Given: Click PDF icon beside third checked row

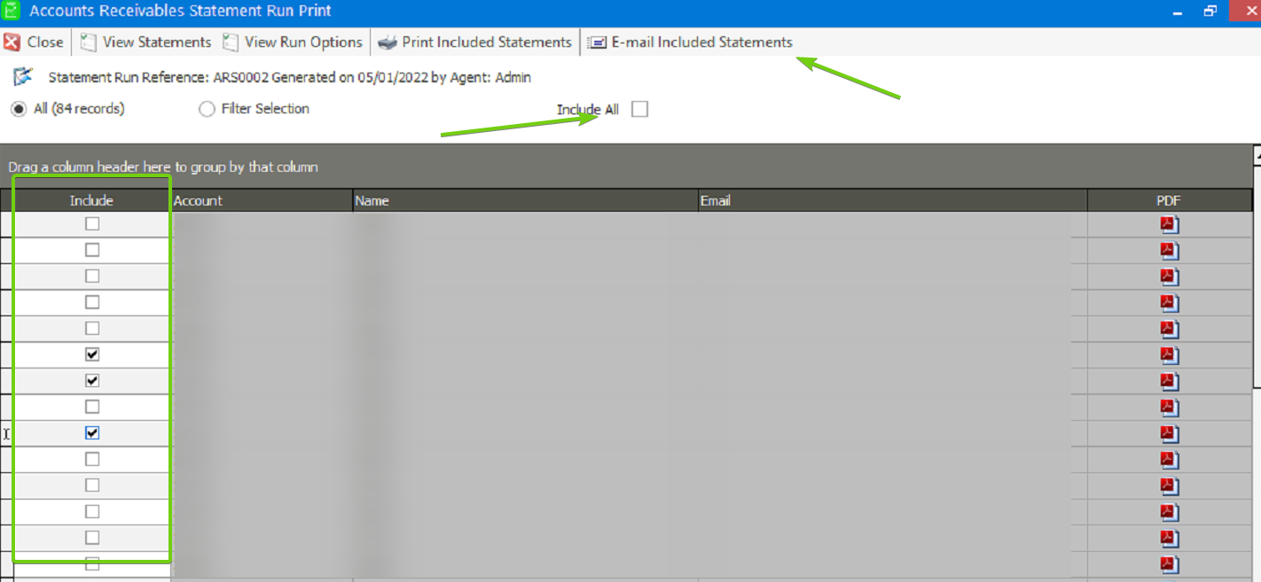Looking at the screenshot, I should [x=1169, y=434].
